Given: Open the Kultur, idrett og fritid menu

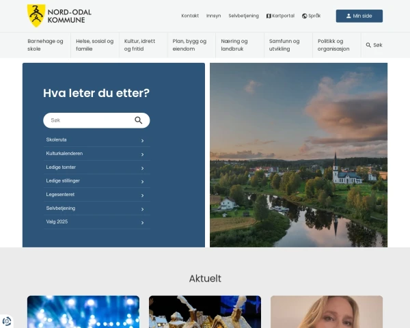Looking at the screenshot, I should (143, 45).
